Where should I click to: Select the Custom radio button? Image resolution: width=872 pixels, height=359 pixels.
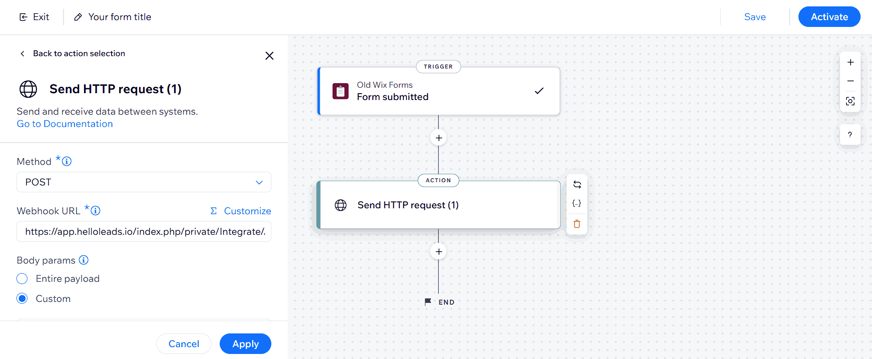22,299
